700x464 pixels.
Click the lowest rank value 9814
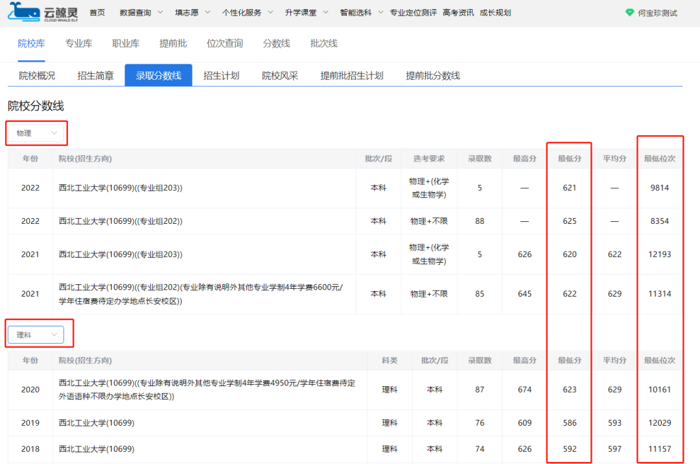pyautogui.click(x=659, y=188)
